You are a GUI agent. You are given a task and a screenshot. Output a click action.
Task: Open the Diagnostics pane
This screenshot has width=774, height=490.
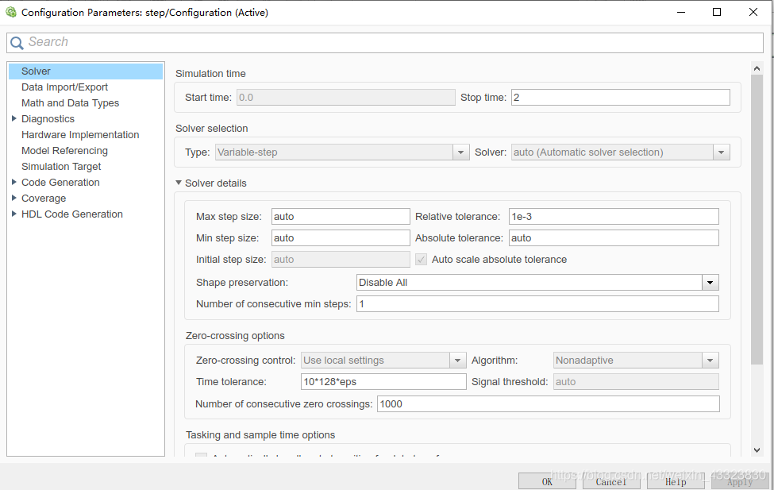pyautogui.click(x=48, y=118)
